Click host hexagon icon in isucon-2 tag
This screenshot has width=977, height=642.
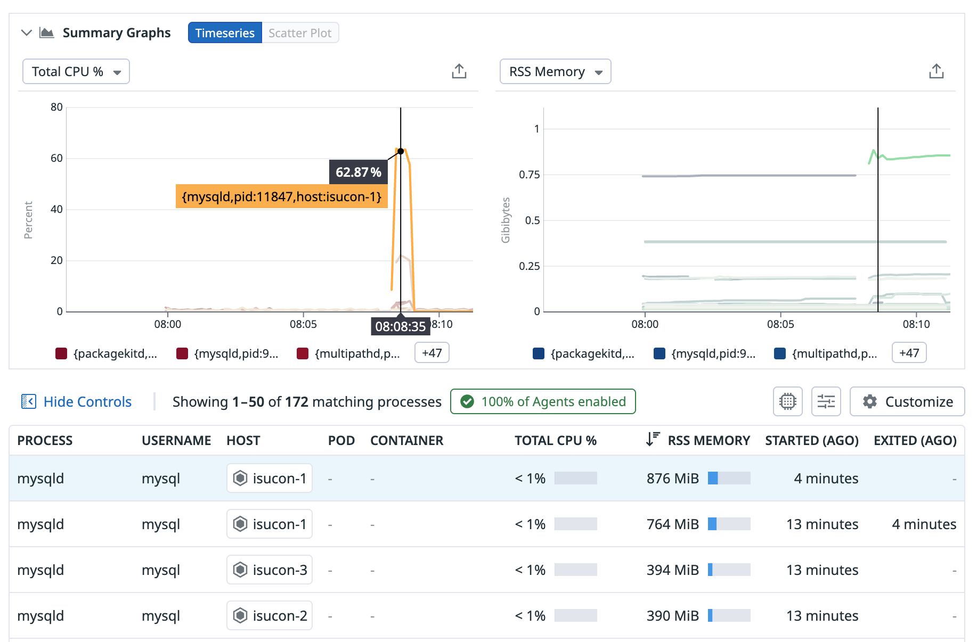[x=240, y=615]
